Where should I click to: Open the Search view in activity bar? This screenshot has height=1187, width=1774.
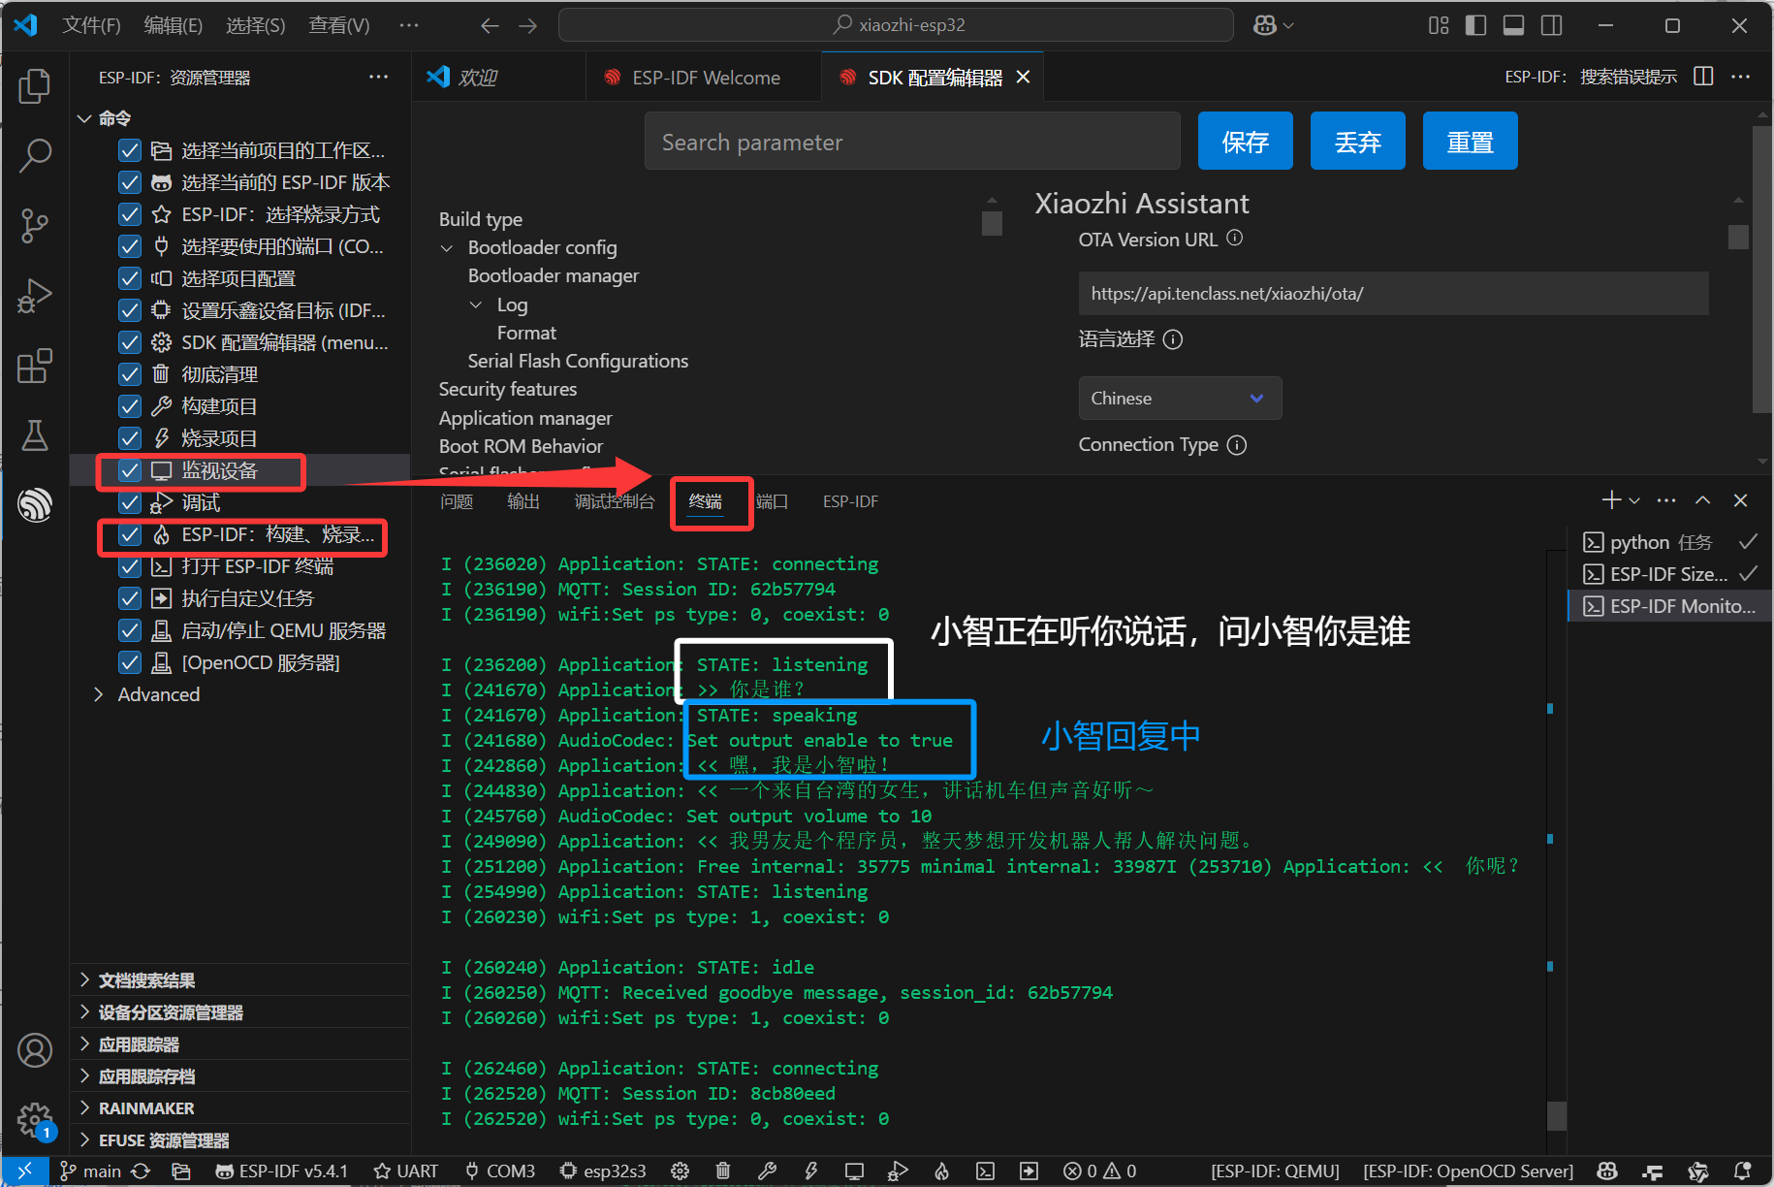(x=35, y=155)
